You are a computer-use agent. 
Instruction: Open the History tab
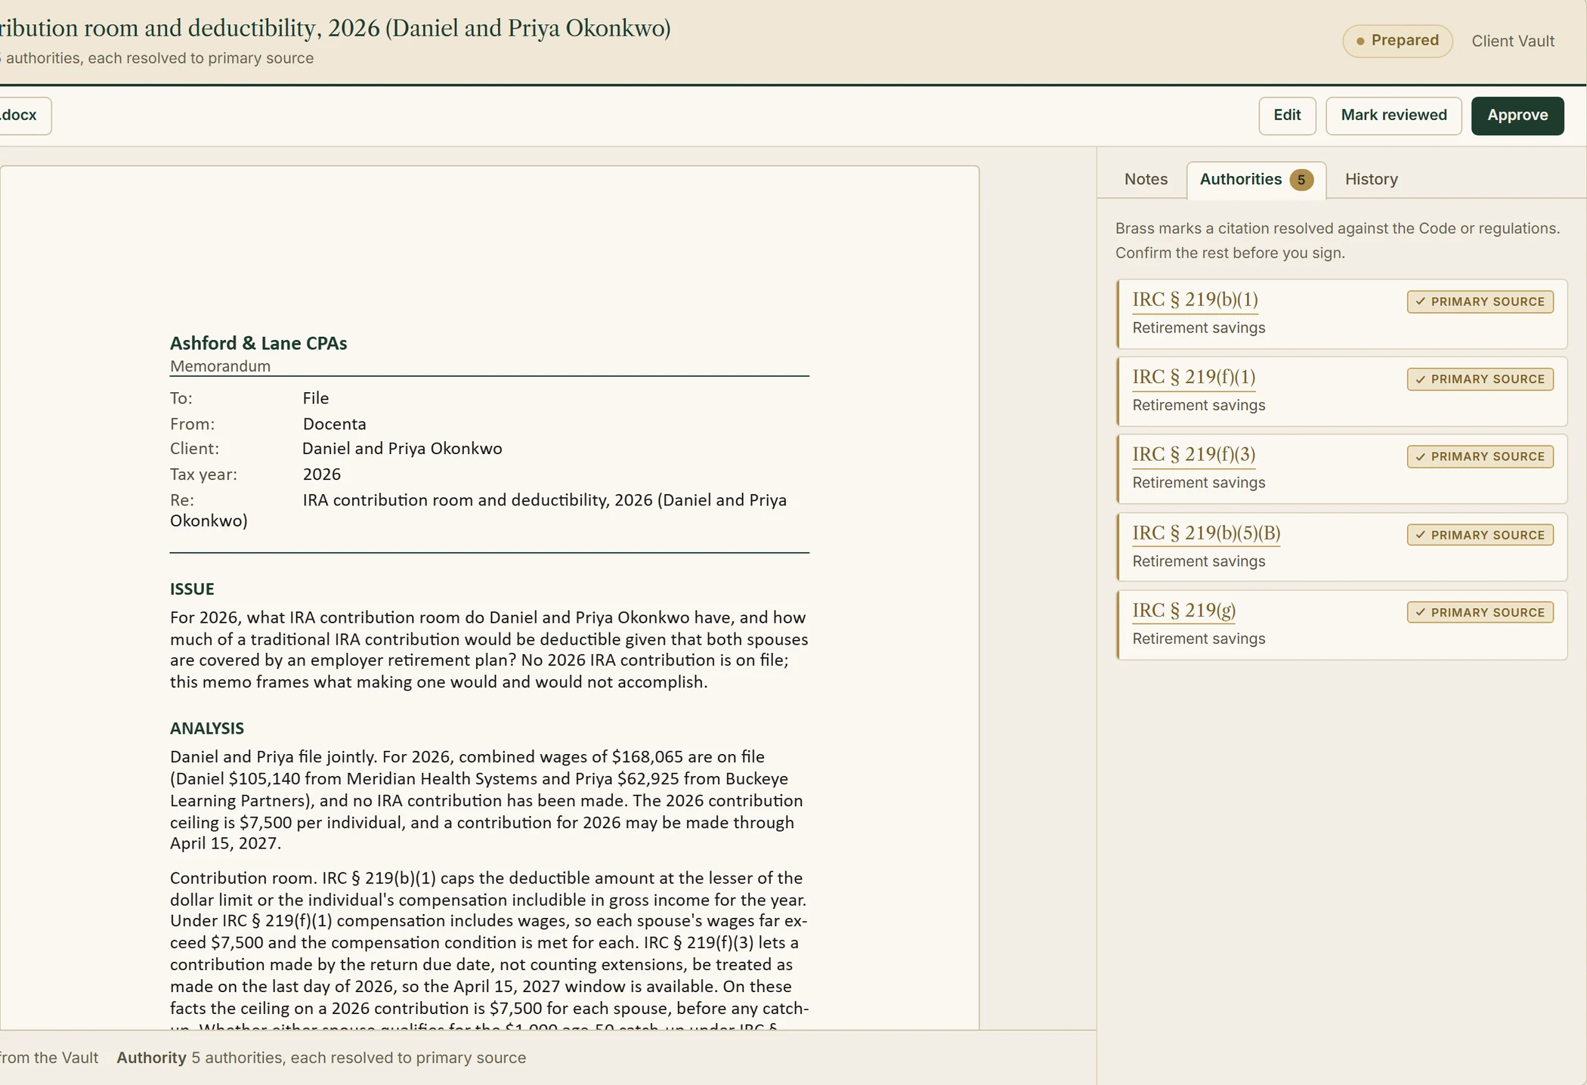[x=1371, y=180]
